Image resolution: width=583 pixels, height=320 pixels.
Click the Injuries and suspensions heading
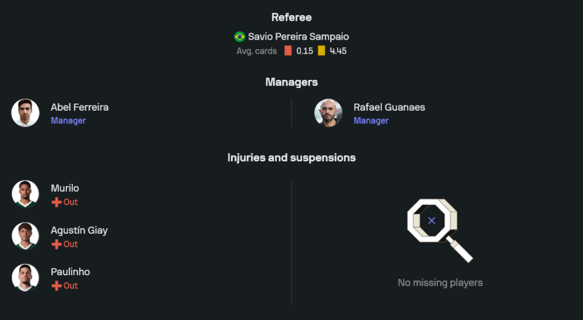tap(291, 157)
